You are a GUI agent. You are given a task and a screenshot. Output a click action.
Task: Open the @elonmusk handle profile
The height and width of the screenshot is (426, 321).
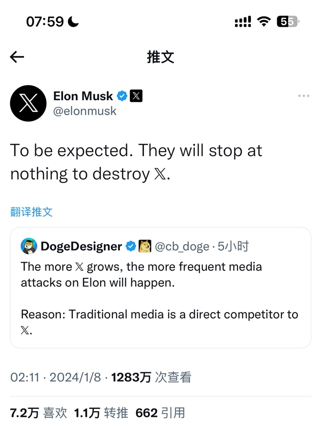(x=85, y=111)
